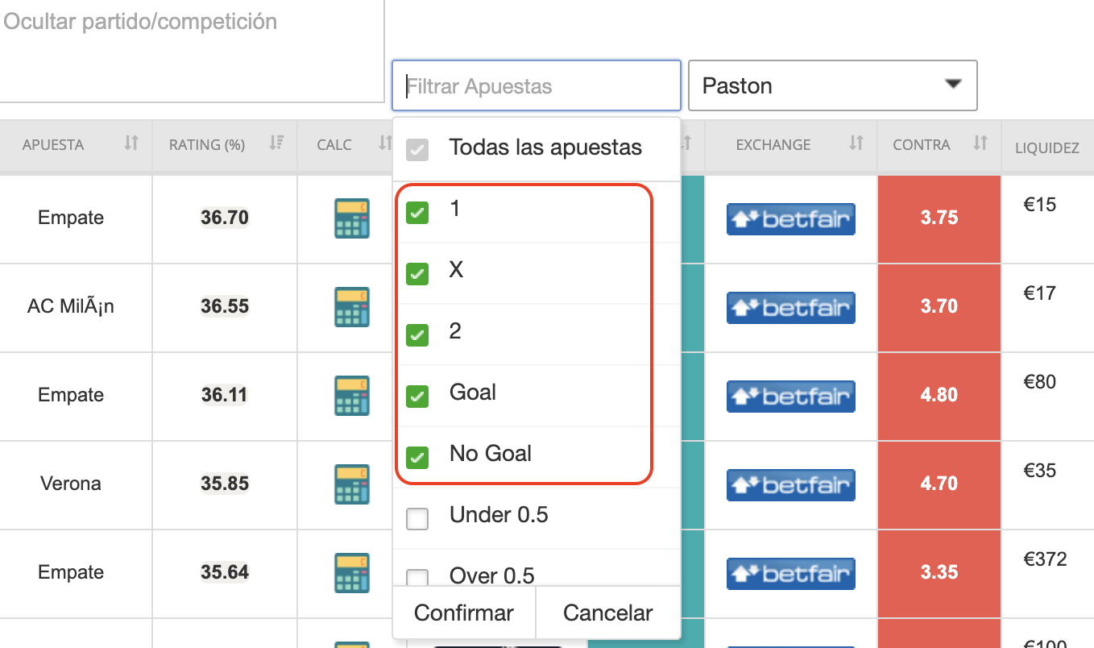
Task: Toggle the "X" draw checkbox
Action: tap(417, 273)
